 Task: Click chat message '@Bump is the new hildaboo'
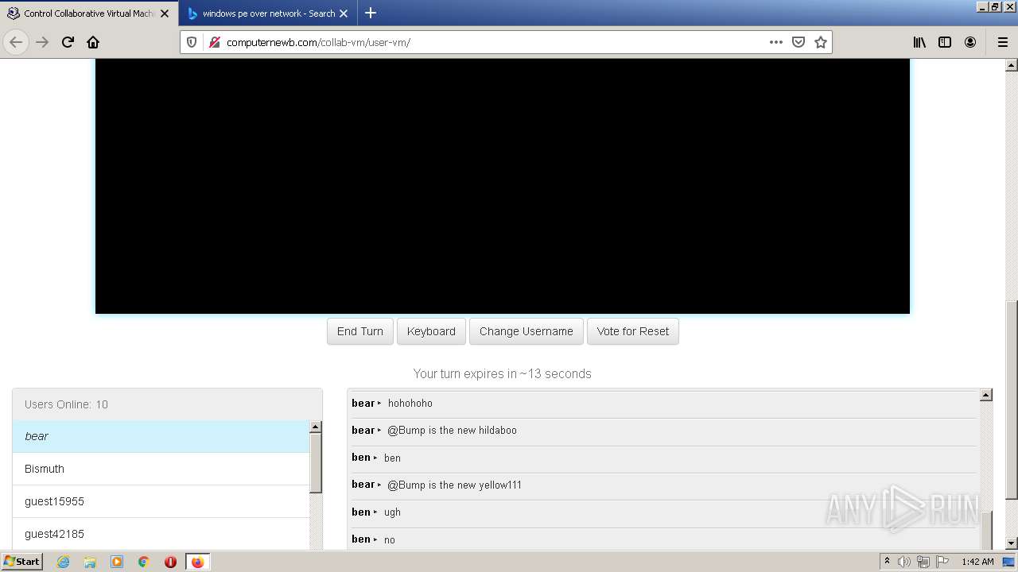point(452,431)
